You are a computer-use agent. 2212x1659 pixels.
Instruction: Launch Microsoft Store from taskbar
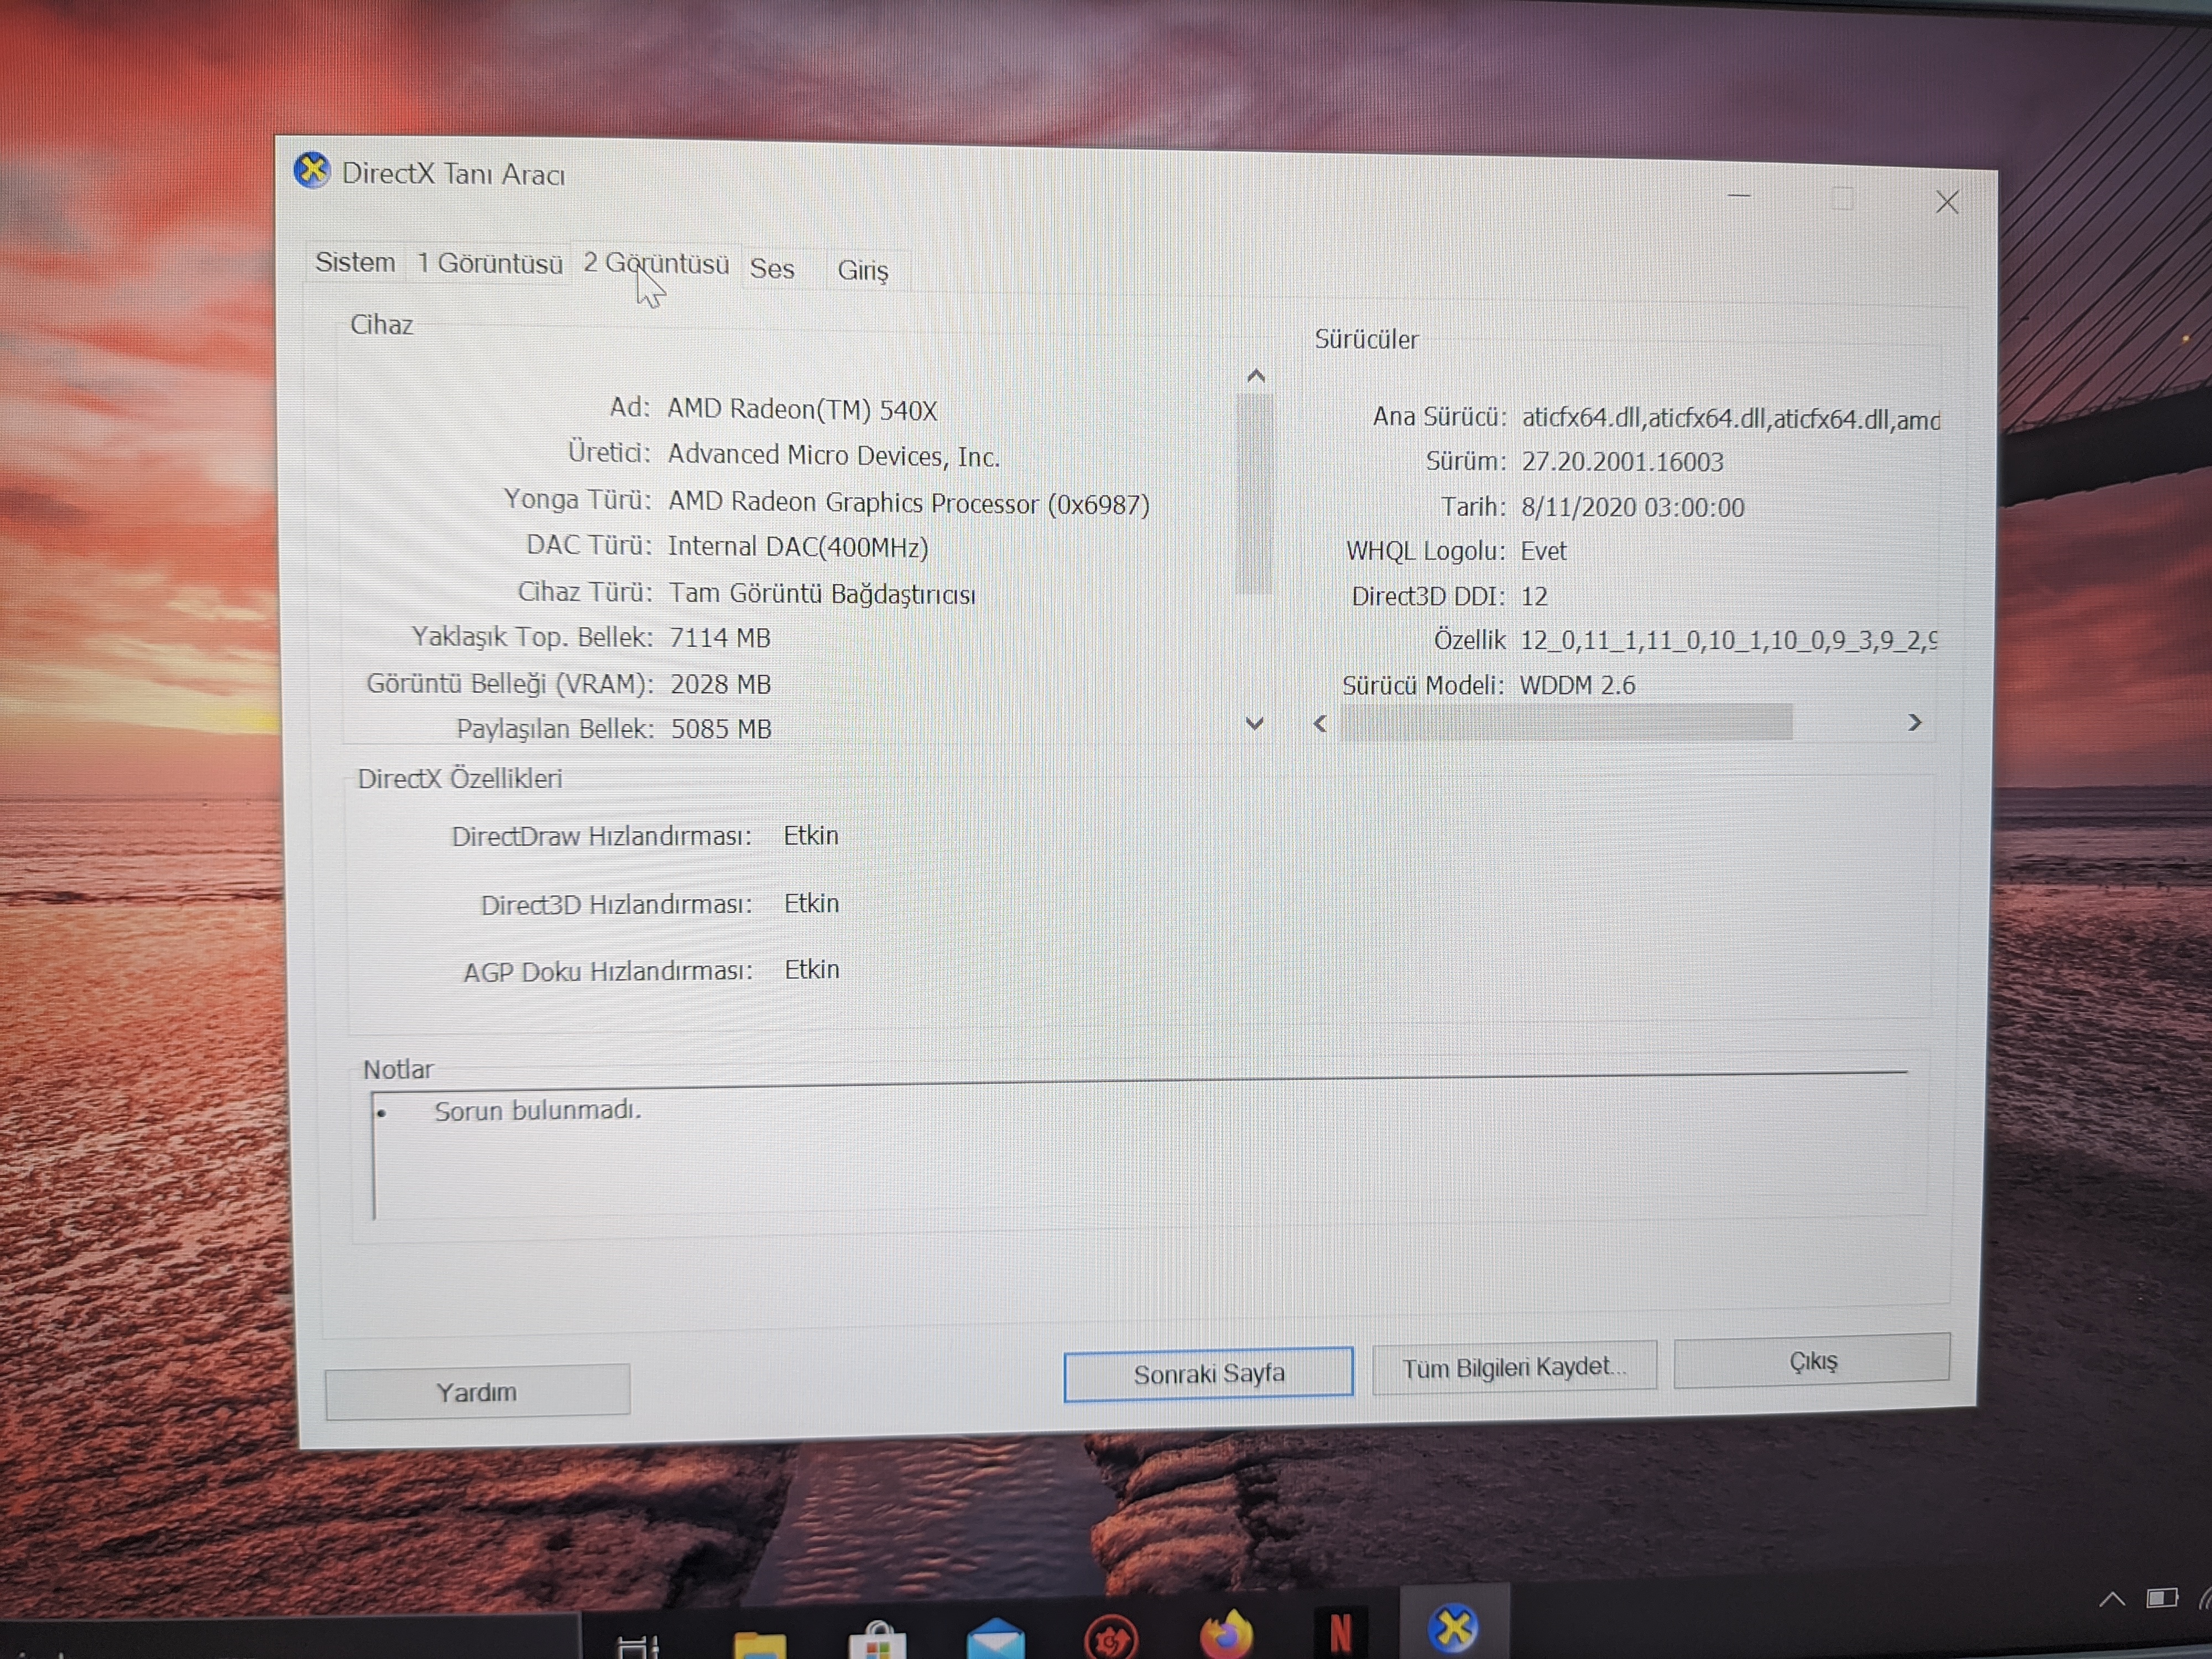(878, 1640)
